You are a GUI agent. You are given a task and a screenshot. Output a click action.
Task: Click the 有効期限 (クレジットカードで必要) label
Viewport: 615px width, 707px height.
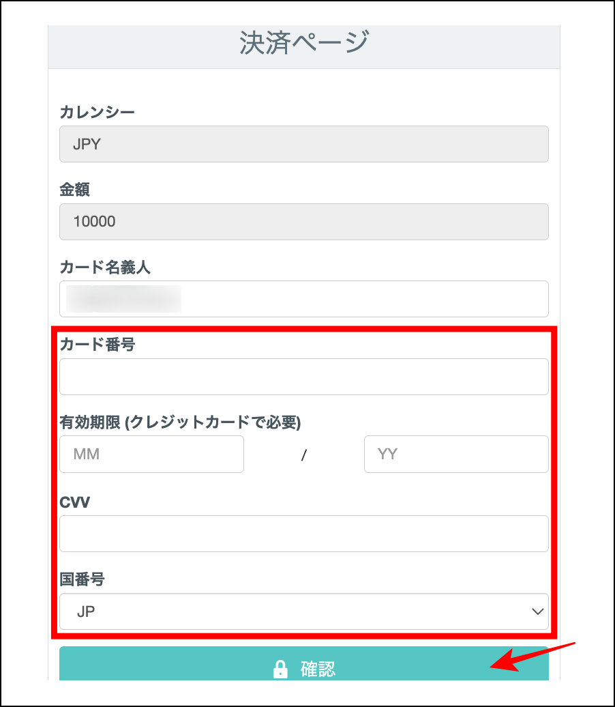click(x=180, y=422)
